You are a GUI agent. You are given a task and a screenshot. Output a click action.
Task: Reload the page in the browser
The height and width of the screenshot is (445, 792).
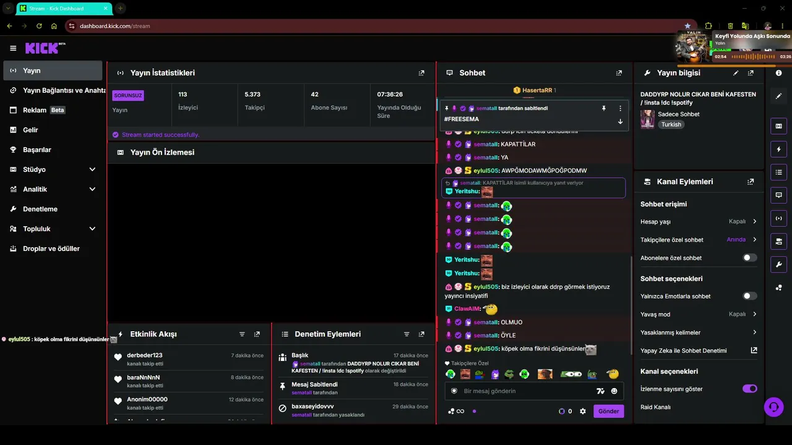click(x=39, y=26)
